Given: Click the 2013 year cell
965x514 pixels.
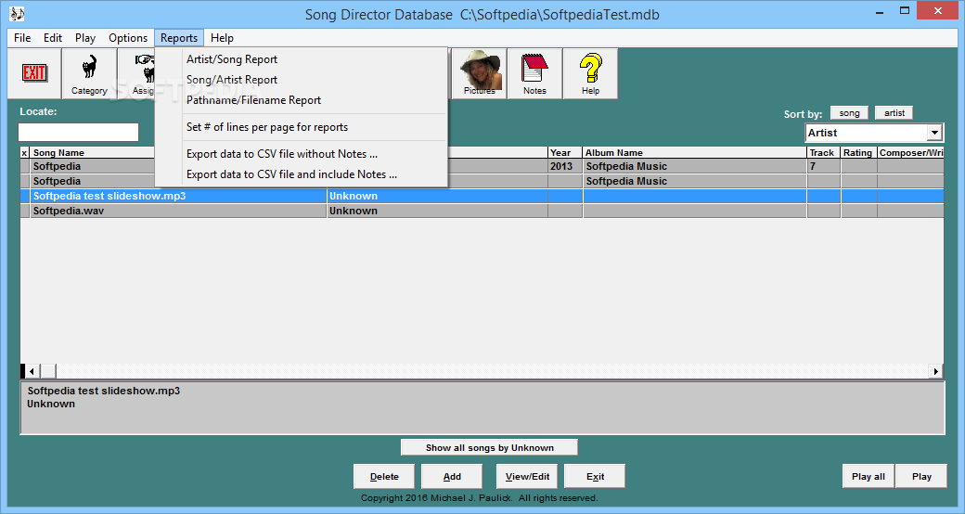Looking at the screenshot, I should pyautogui.click(x=564, y=166).
